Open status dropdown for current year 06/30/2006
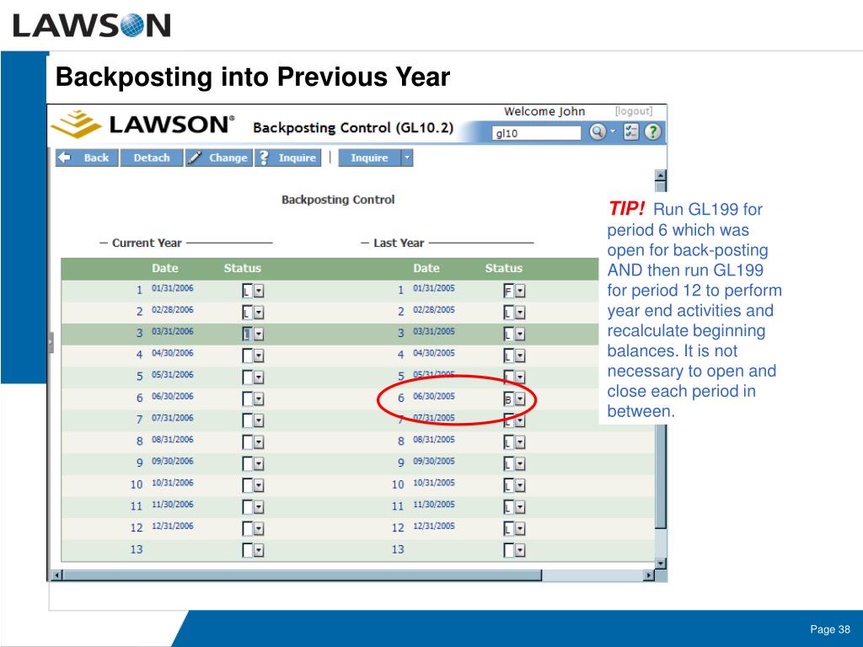The image size is (863, 647). click(259, 398)
